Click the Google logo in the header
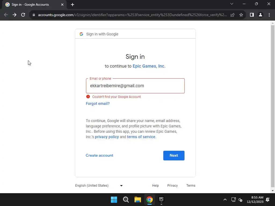Image resolution: width=275 pixels, height=206 pixels. tap(81, 34)
